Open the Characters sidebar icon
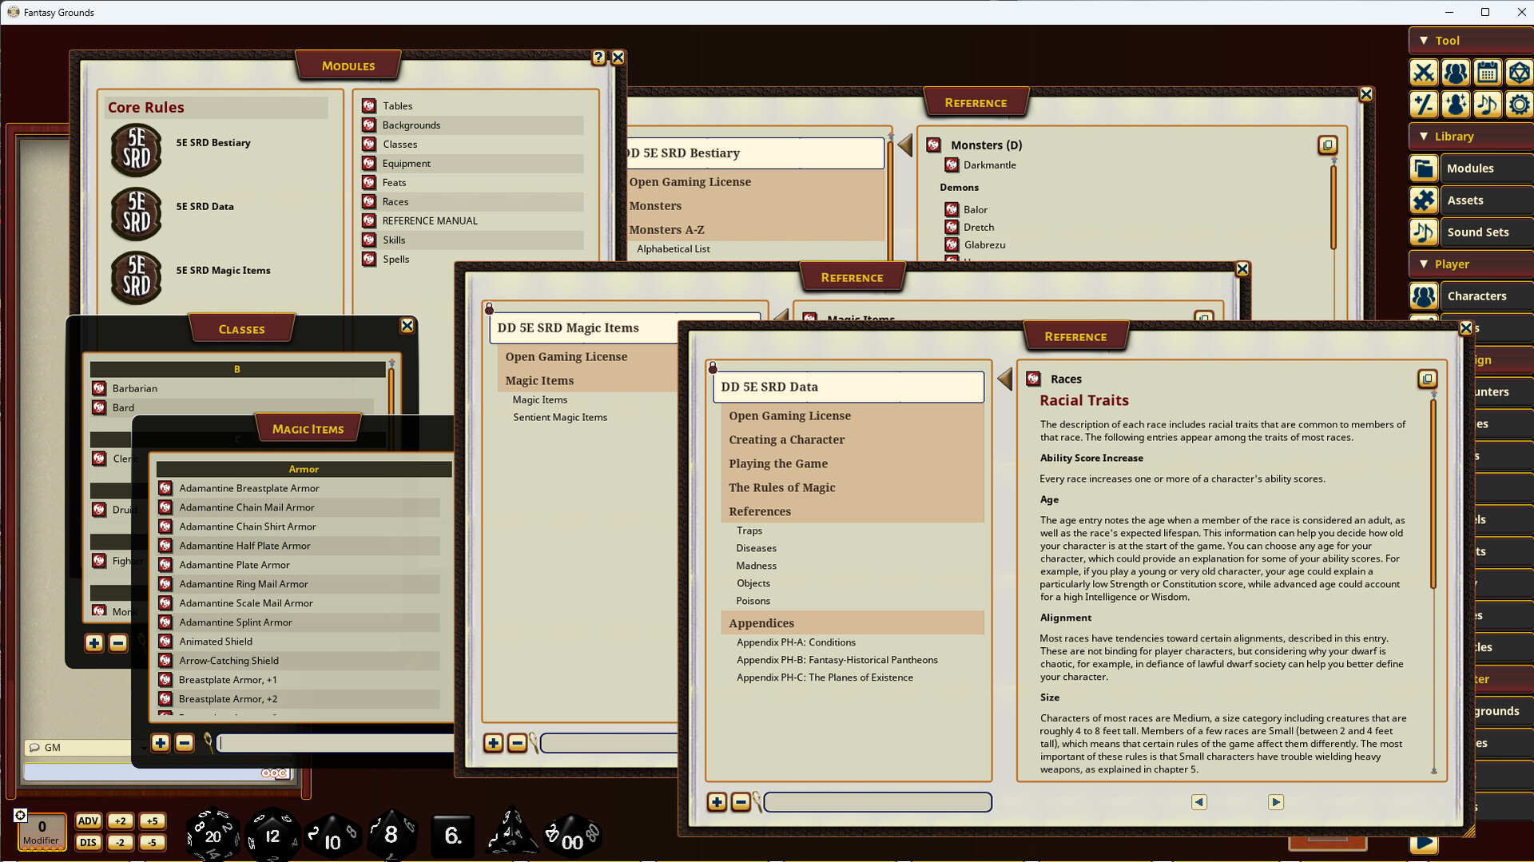 tap(1424, 296)
